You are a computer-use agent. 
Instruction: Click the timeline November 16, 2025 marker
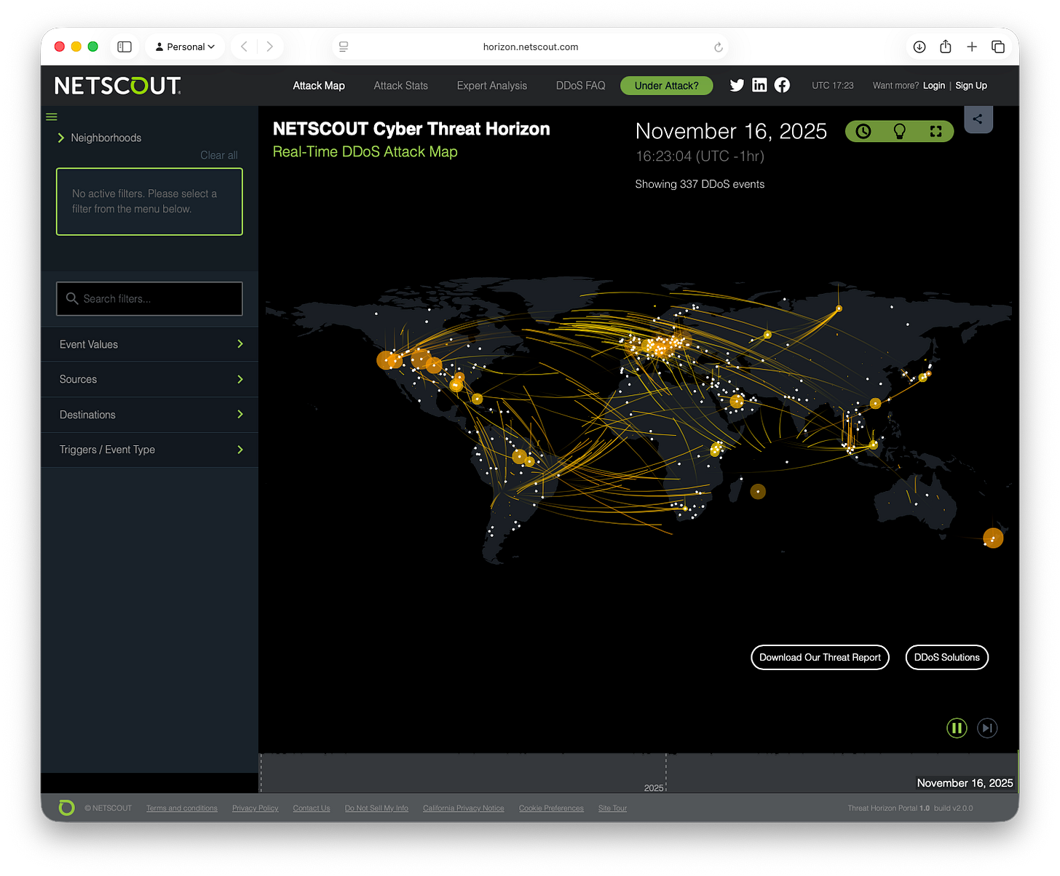pyautogui.click(x=965, y=783)
